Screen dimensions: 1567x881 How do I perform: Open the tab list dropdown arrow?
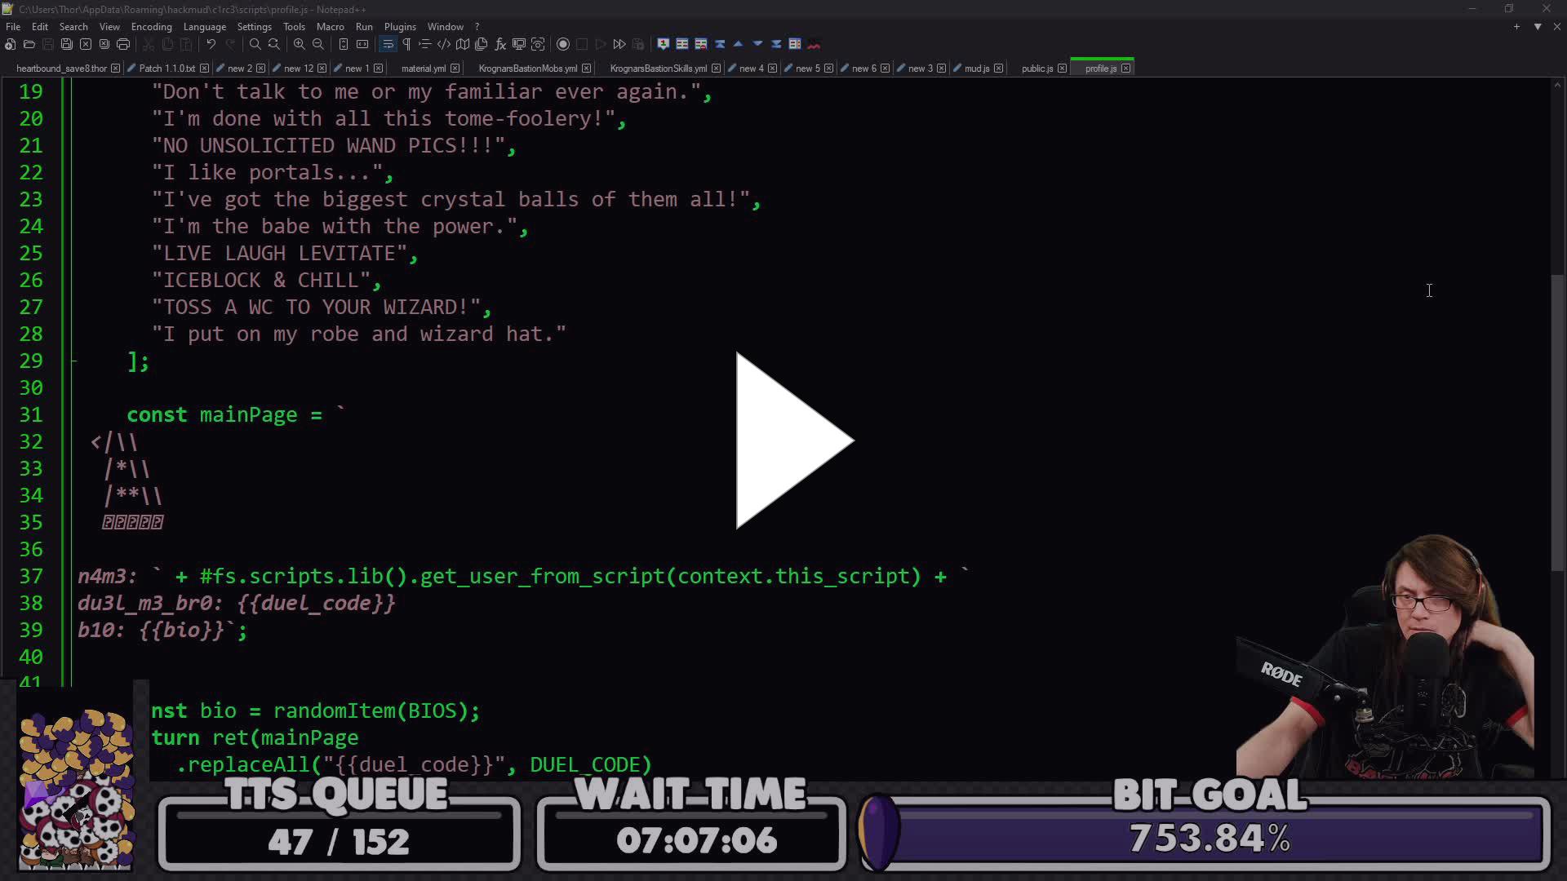1538,26
